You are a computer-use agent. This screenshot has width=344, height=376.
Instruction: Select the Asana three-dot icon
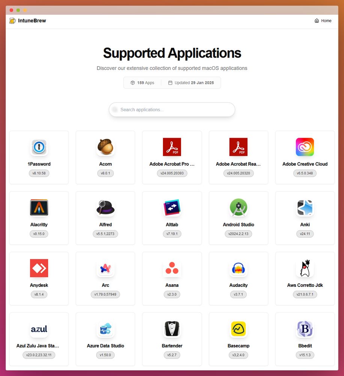pos(172,268)
